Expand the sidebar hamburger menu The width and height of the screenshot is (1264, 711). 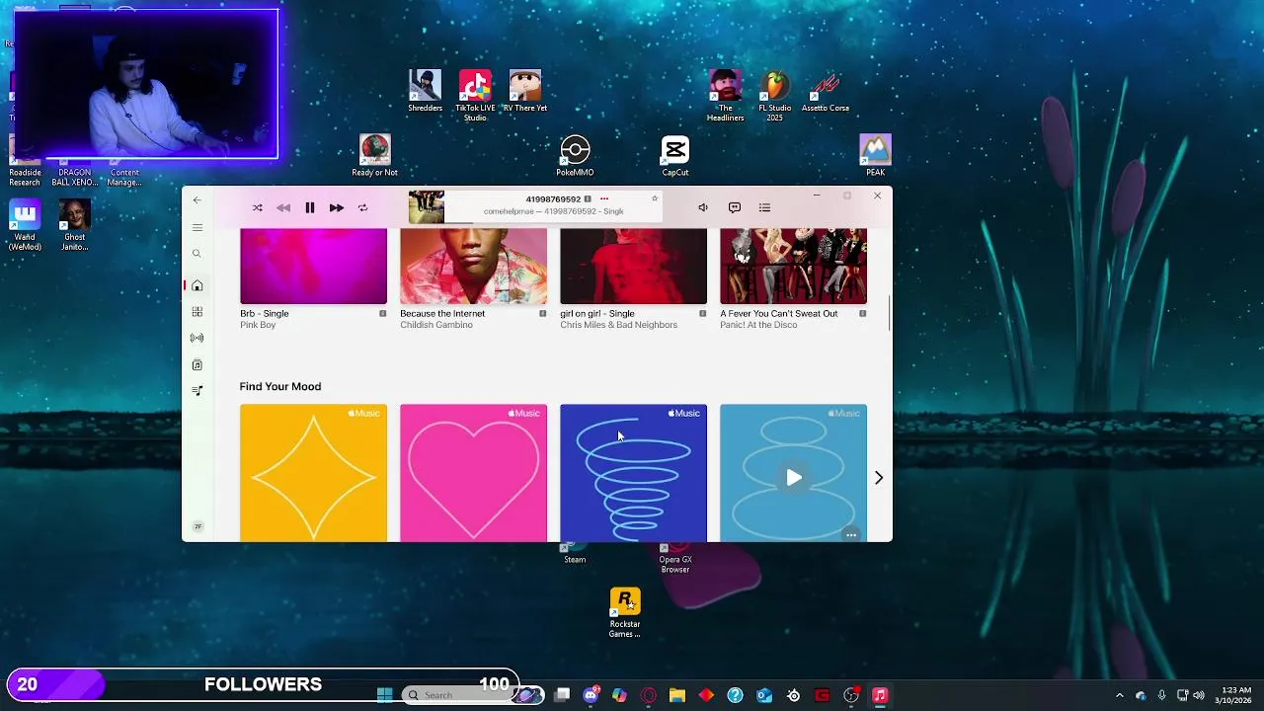pos(197,228)
